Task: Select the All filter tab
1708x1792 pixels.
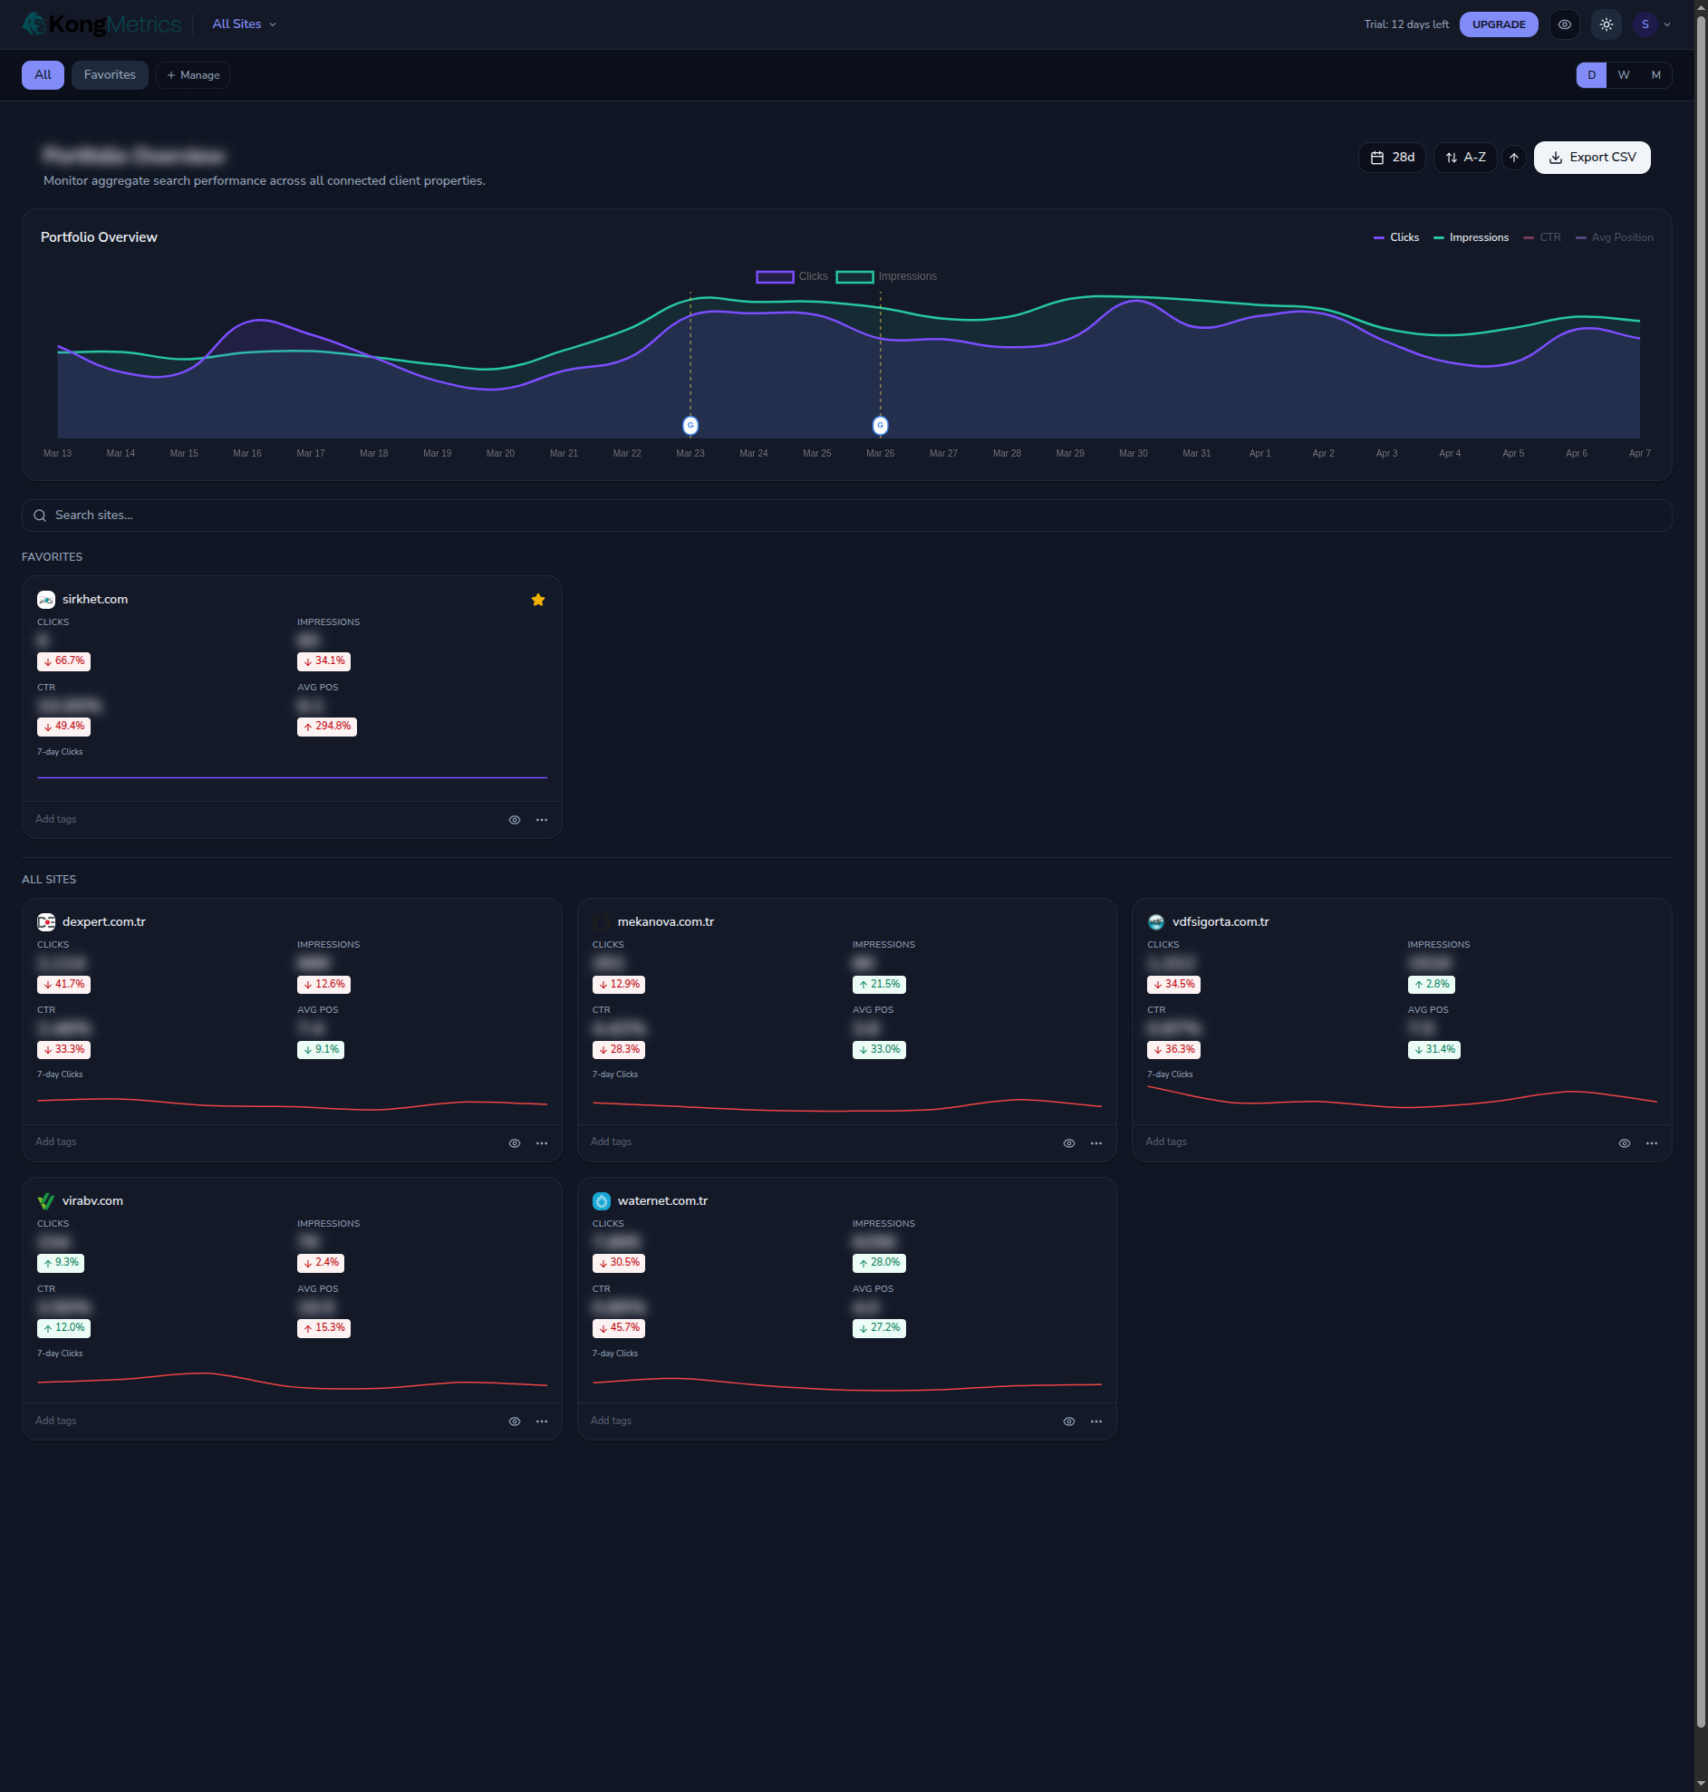Action: [x=42, y=74]
